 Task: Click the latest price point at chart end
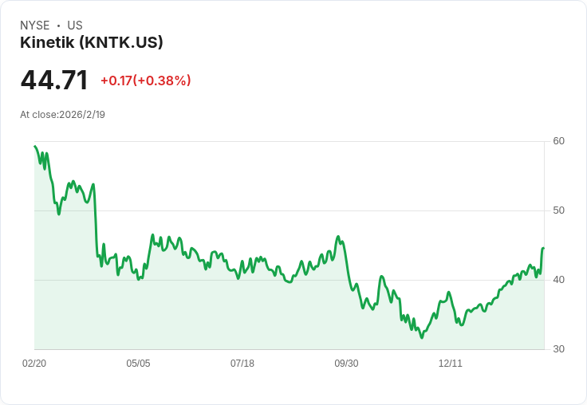(543, 248)
